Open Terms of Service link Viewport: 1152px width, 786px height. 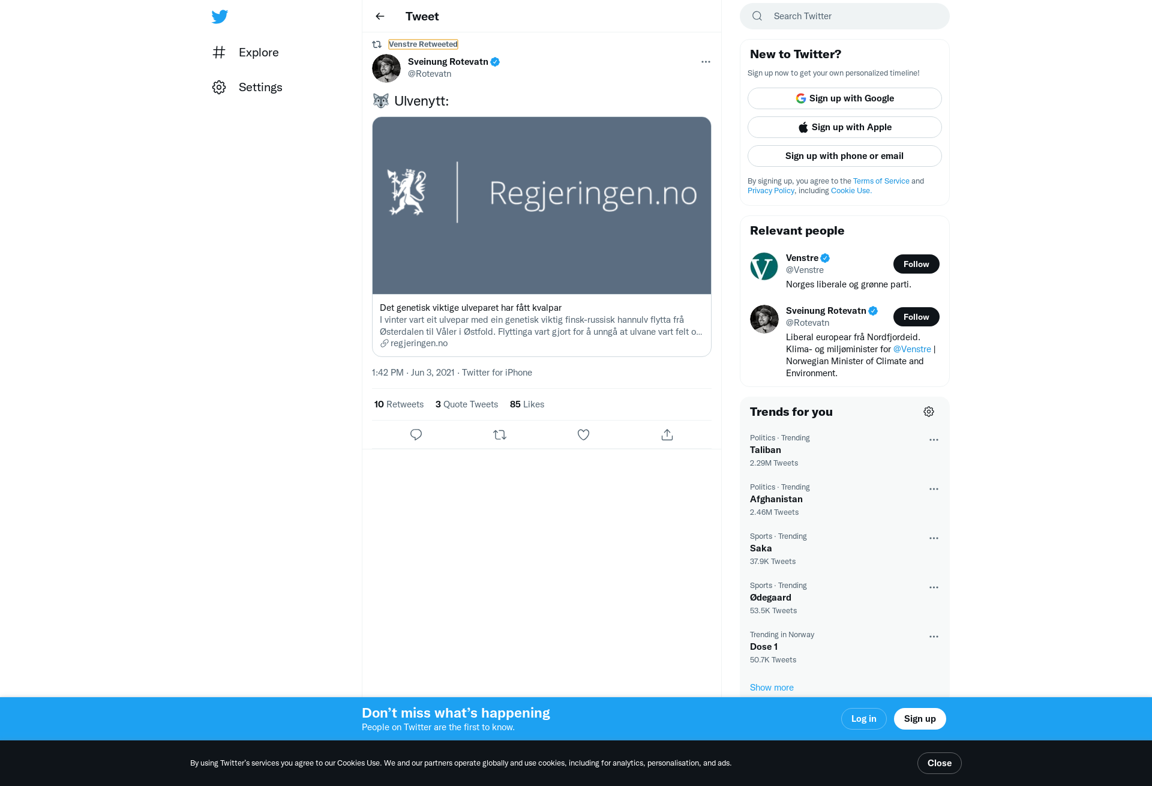[881, 181]
